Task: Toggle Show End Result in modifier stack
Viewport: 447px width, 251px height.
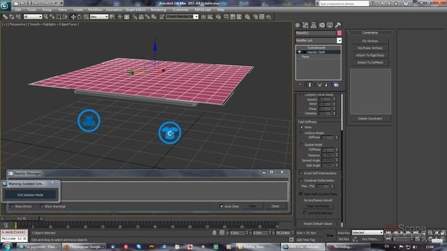Action: [x=310, y=85]
